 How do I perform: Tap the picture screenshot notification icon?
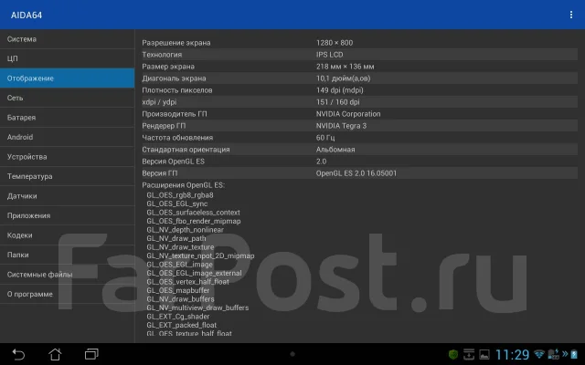click(x=484, y=354)
